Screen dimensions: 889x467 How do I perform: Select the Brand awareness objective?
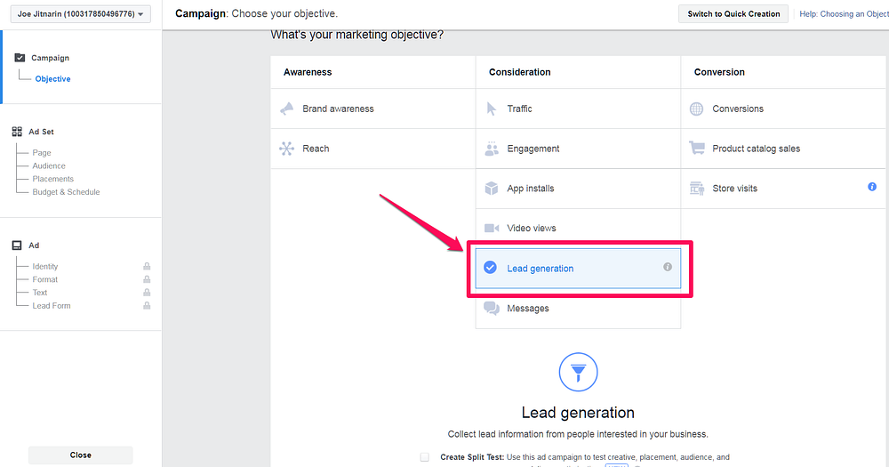(x=373, y=109)
